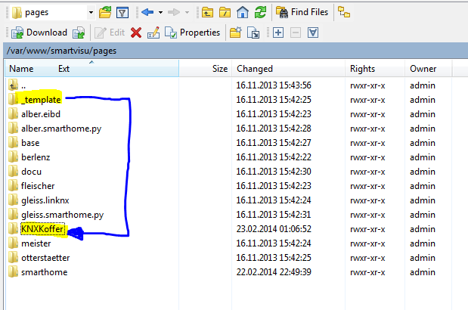The height and width of the screenshot is (310, 468).
Task: Sort by the Ext column header
Action: [64, 69]
